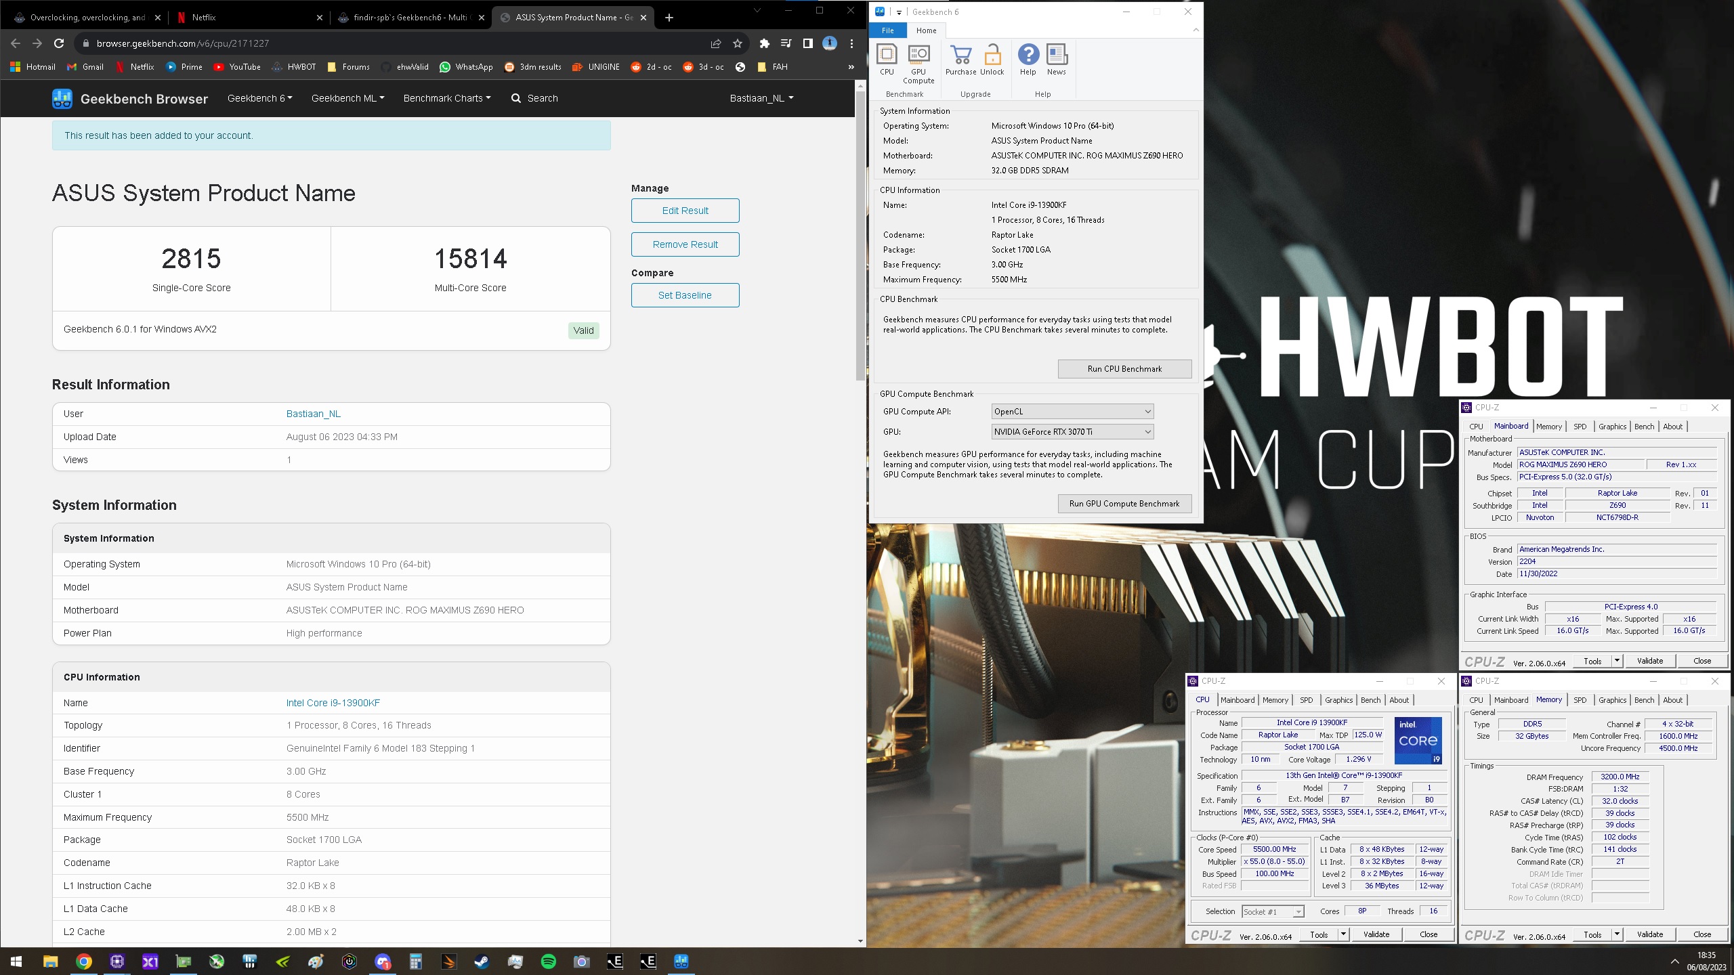This screenshot has height=975, width=1734.
Task: Click the Valid badge on result
Action: pos(583,330)
